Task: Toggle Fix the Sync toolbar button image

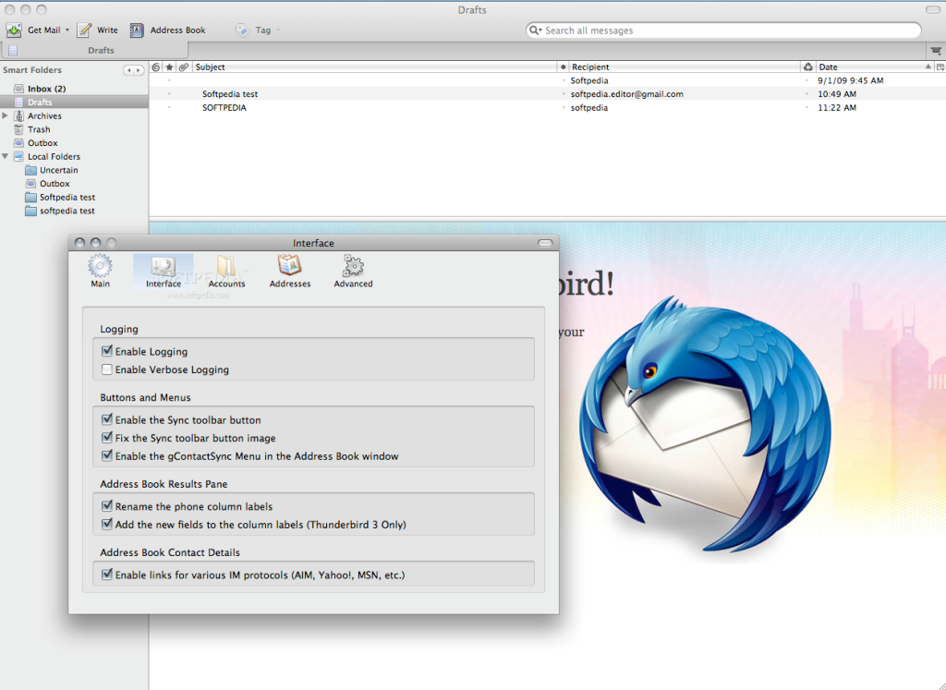Action: coord(107,438)
